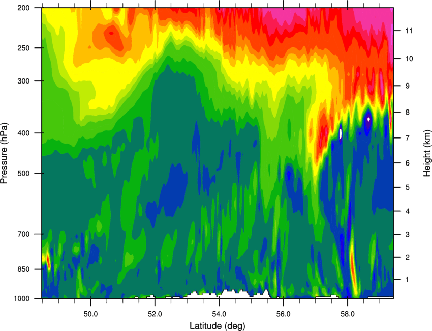Click the 6 km height tick label
Image resolution: width=432 pixels, height=331 pixels.
point(408,163)
